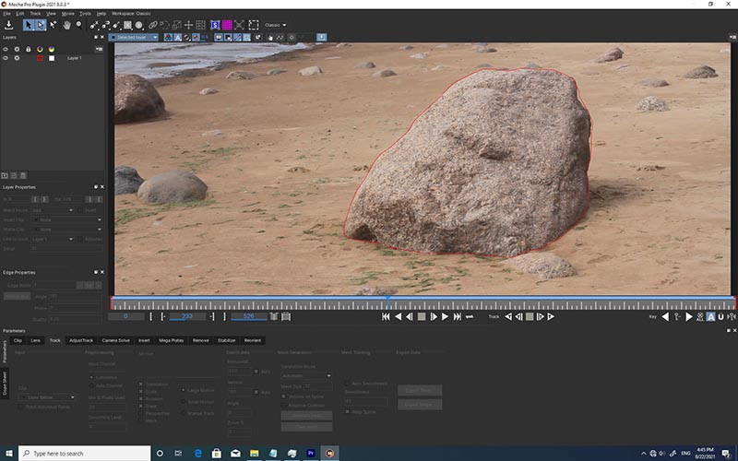
Task: Click the Link/attach layer chain icon
Action: (153, 25)
